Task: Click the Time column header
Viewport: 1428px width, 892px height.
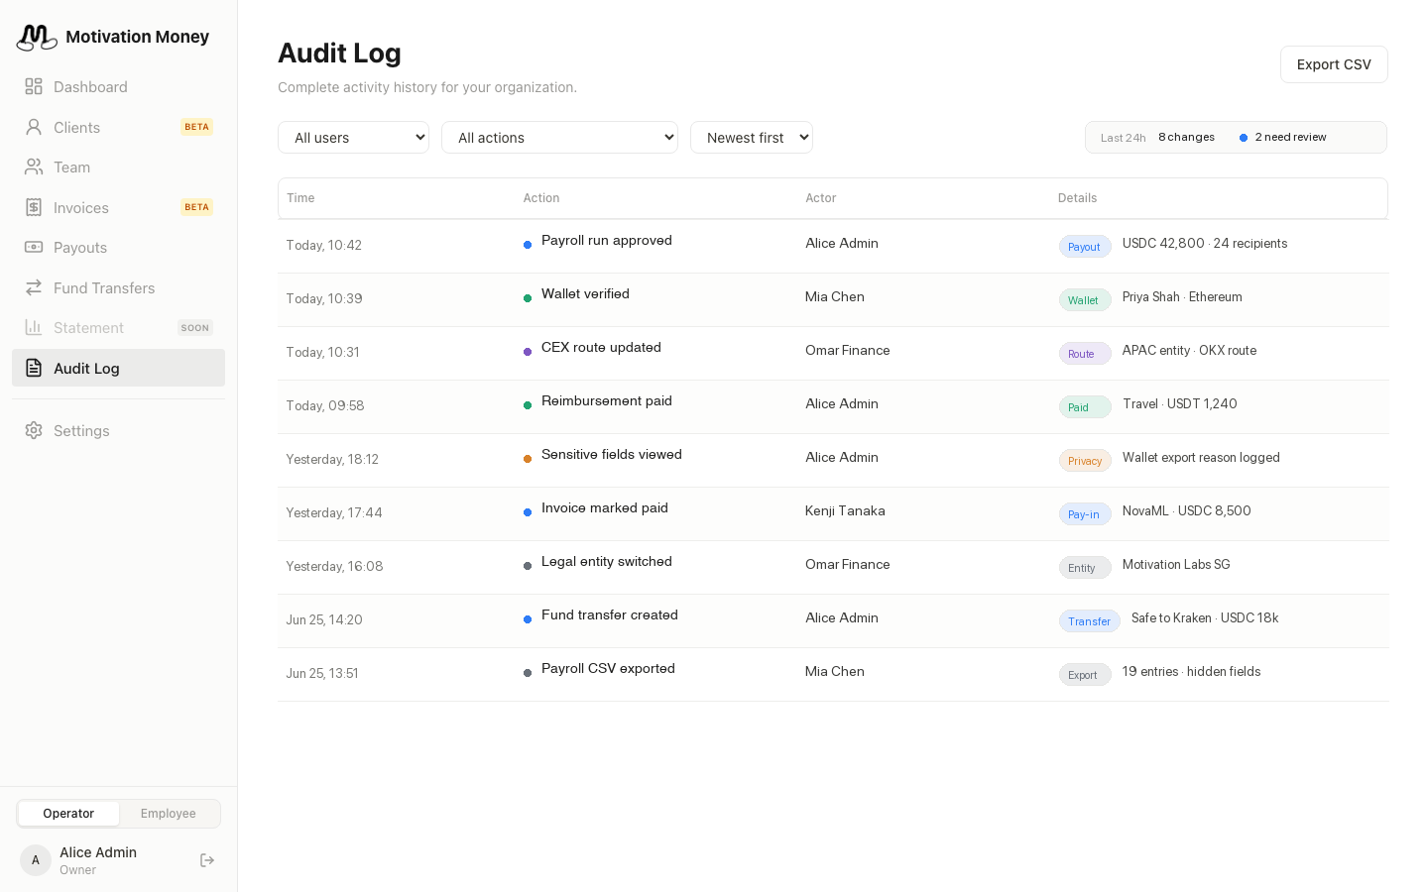Action: pos(300,198)
